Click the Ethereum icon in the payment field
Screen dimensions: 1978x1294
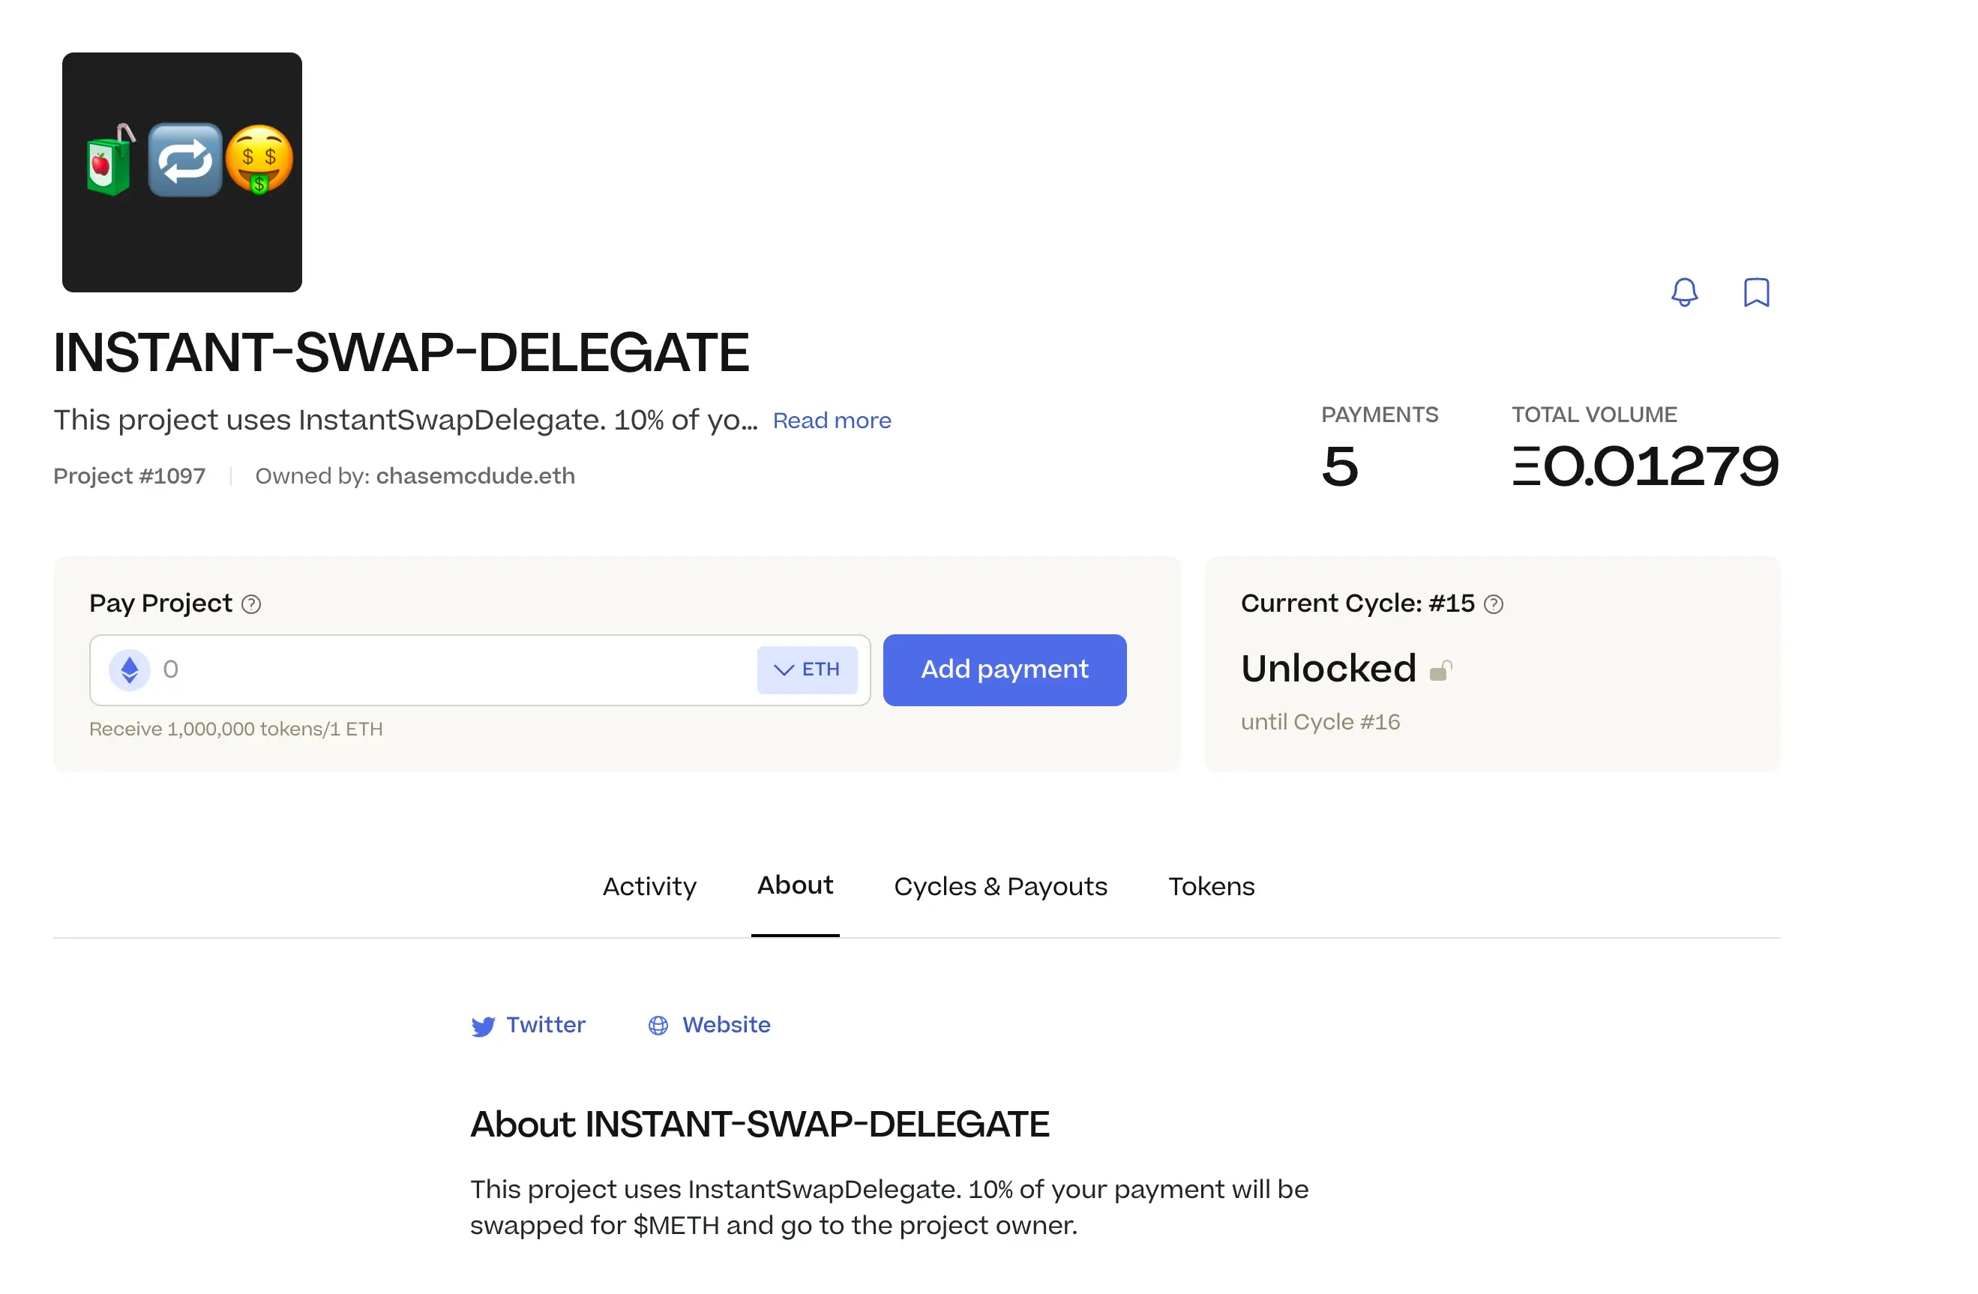tap(130, 669)
